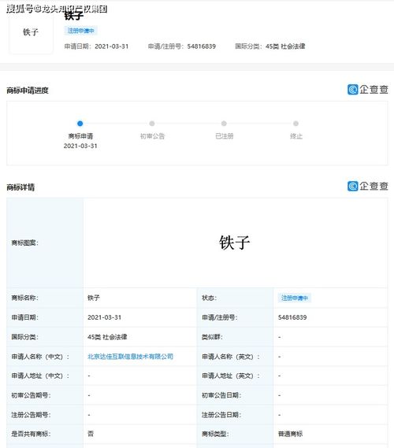The width and height of the screenshot is (394, 448).
Task: Click the 商标申请进度 section heading
Action: pyautogui.click(x=28, y=91)
